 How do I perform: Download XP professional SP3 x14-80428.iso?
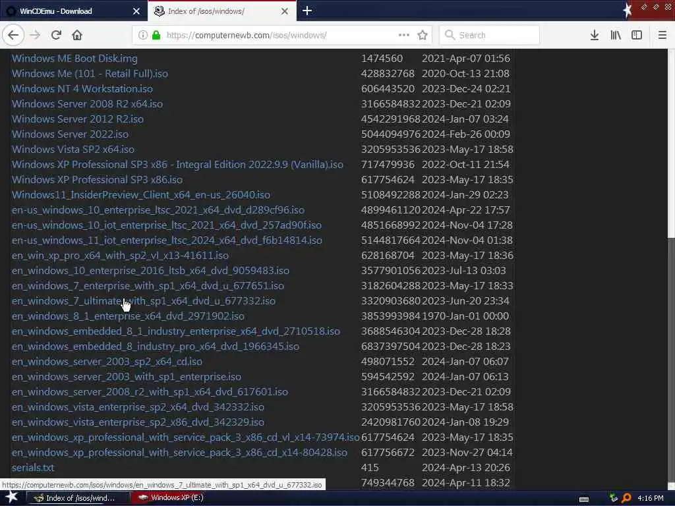[179, 453]
